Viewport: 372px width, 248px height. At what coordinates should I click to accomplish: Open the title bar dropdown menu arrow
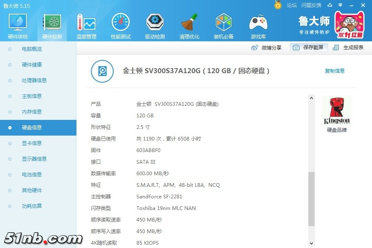340,5
